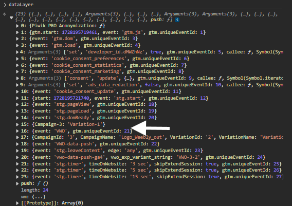This screenshot has height=206, width=292.
Task: Expand the push function property
Action: [17, 183]
